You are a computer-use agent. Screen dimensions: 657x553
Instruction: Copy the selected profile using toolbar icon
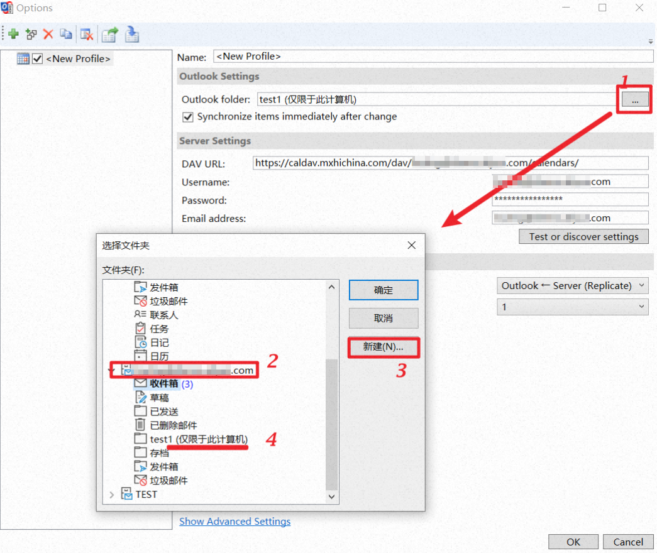tap(66, 34)
